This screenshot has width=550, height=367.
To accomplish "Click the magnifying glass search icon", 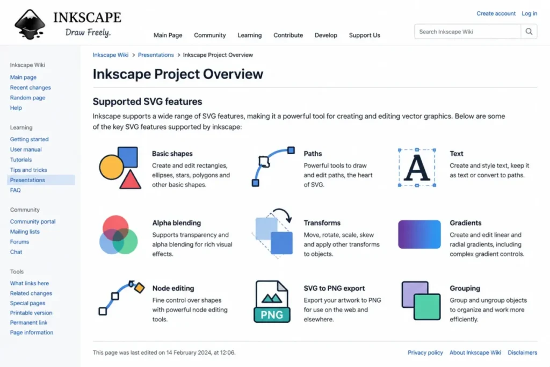I will pos(529,32).
